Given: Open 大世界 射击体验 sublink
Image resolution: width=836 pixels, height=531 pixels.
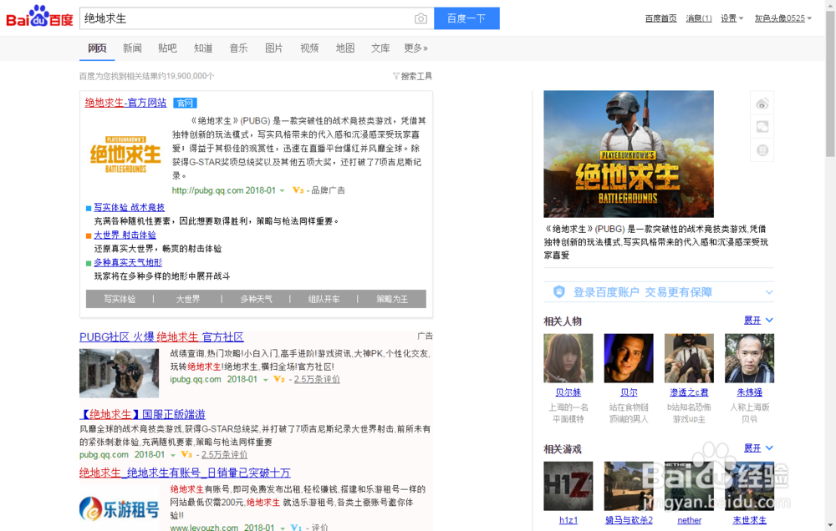Looking at the screenshot, I should 125,235.
